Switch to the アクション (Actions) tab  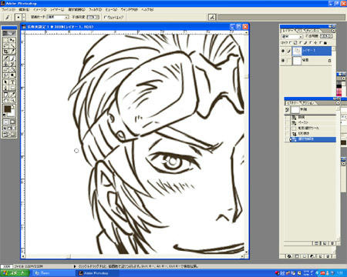click(x=309, y=103)
